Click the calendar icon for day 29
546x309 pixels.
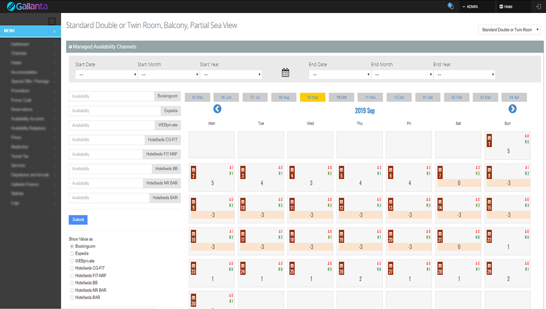[489, 269]
